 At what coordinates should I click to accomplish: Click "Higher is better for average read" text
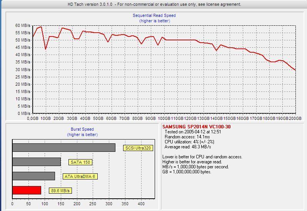pyautogui.click(x=192, y=162)
